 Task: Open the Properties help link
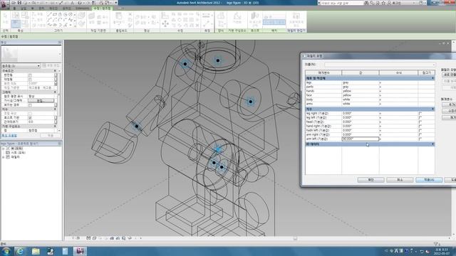[9, 136]
